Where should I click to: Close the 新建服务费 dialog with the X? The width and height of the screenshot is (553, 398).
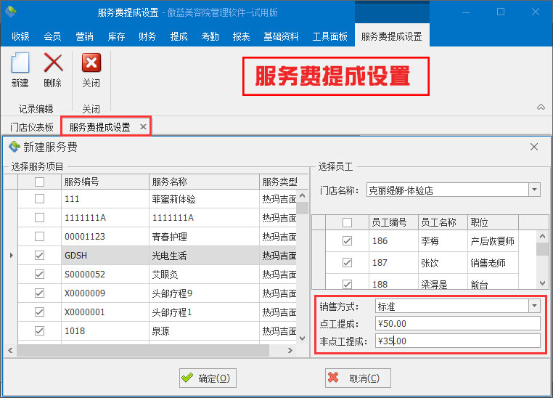534,147
